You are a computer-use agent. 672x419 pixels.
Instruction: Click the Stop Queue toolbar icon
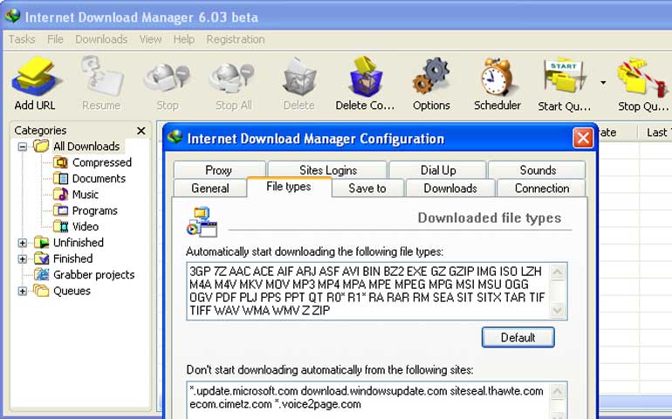coord(642,77)
